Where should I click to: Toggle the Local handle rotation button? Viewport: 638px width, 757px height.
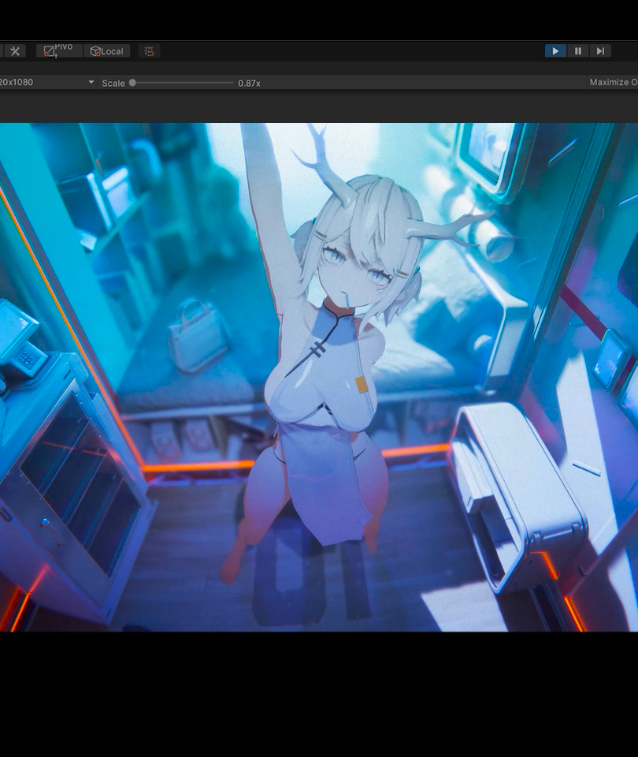coord(106,51)
